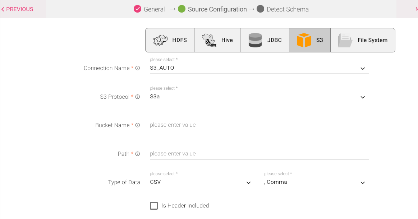Click into the Bucket Name field

(x=259, y=125)
